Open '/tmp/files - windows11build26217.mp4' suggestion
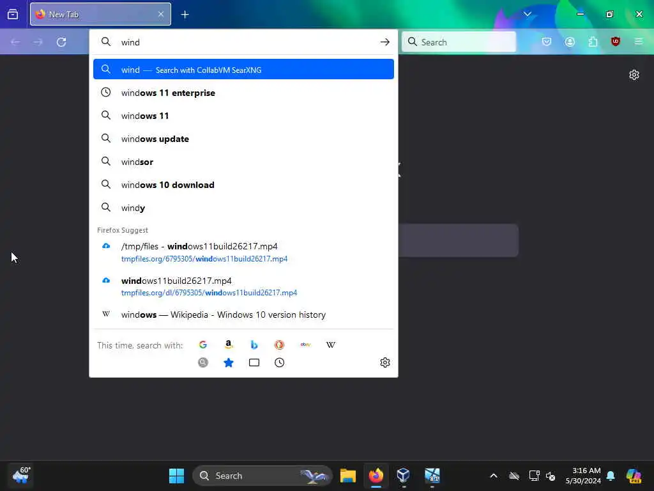The height and width of the screenshot is (491, 654). pos(243,252)
